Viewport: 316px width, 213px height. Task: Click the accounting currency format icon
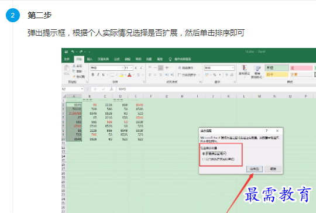click(x=207, y=75)
